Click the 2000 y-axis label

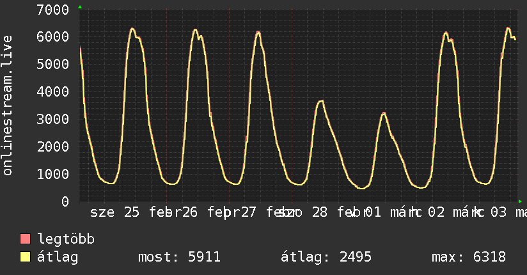pyautogui.click(x=53, y=146)
